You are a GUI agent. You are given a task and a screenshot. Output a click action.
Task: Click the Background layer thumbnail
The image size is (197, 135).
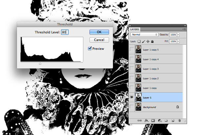coord(138,107)
